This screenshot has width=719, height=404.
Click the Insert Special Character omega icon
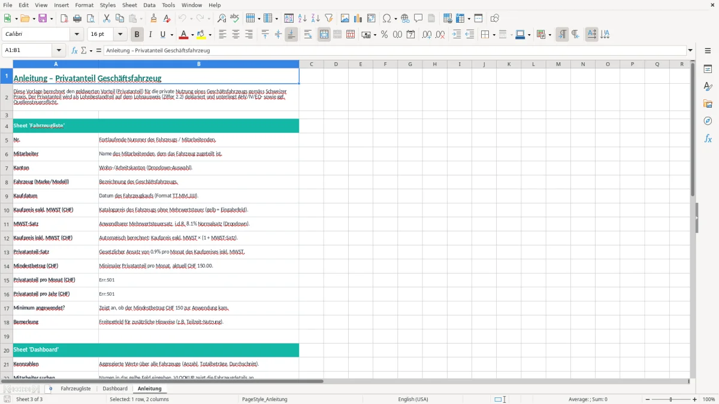(387, 19)
